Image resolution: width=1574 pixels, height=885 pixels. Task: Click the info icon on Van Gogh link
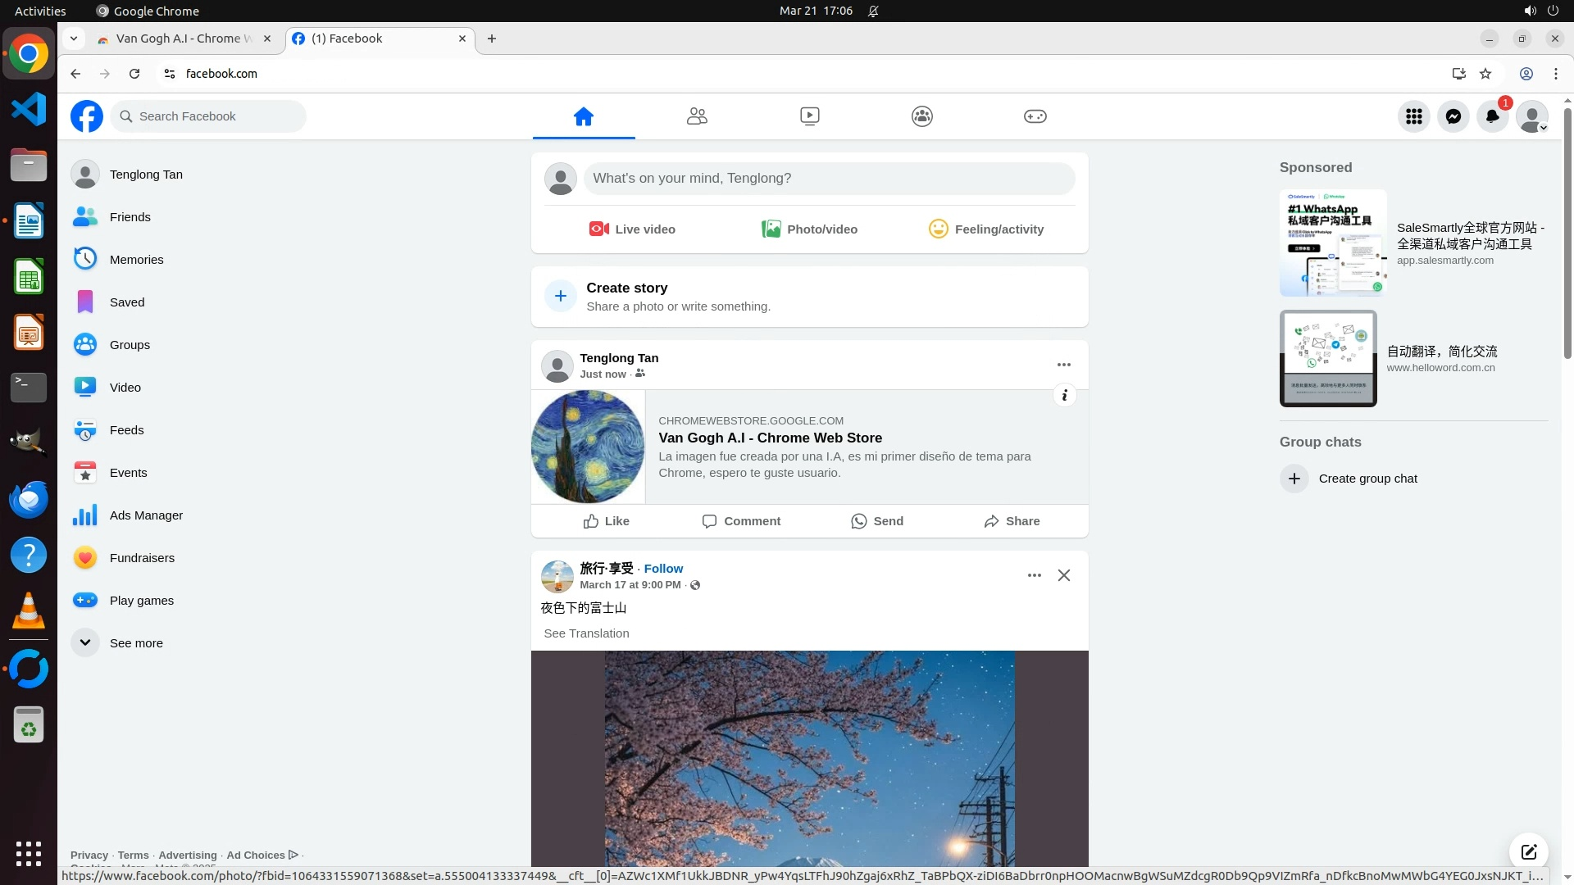pyautogui.click(x=1064, y=396)
